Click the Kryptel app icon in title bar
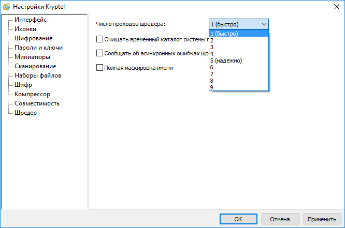 click(6, 6)
